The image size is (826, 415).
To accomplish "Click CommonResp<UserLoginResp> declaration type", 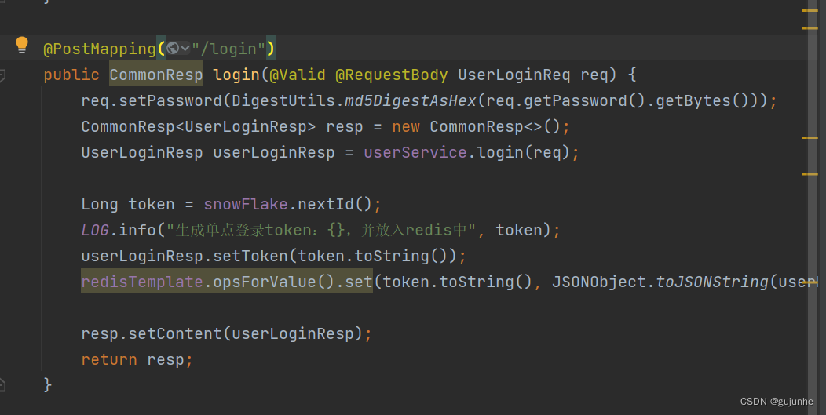I will click(199, 127).
